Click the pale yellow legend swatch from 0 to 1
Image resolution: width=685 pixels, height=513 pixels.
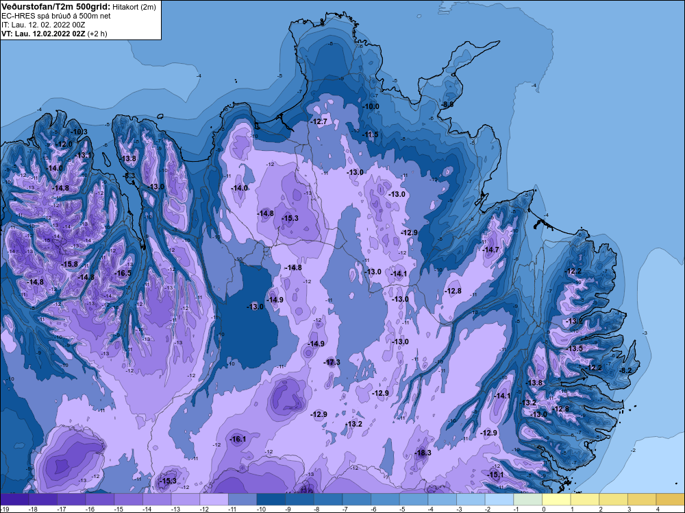(x=556, y=499)
